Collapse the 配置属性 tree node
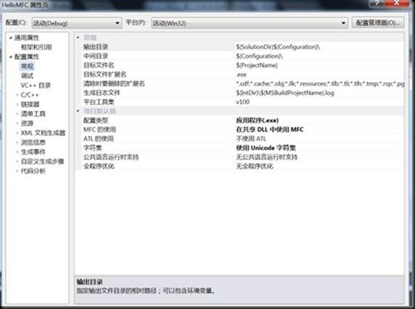415x309 pixels. click(11, 56)
